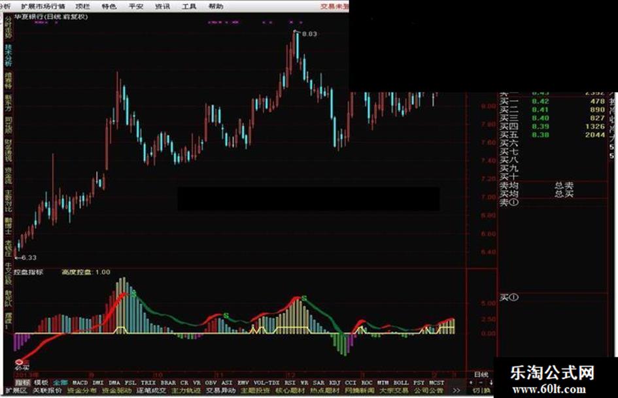This screenshot has width=618, height=398.
Task: Open the 网摘新闻 bottom tab
Action: point(359,391)
